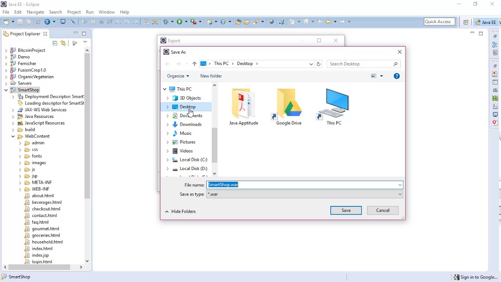Expand the Downloads node arrow

coord(168,125)
